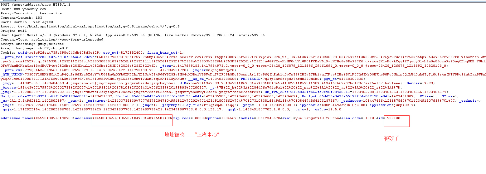Image resolution: width=486 pixels, height=174 pixels.
Task: Click the 'Accept: text/html,application/xhtml+xml' header line
Action: pyautogui.click(x=90, y=27)
